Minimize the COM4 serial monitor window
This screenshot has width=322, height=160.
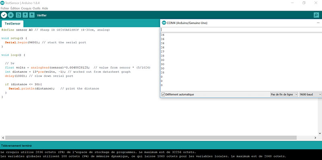pyautogui.click(x=318, y=23)
